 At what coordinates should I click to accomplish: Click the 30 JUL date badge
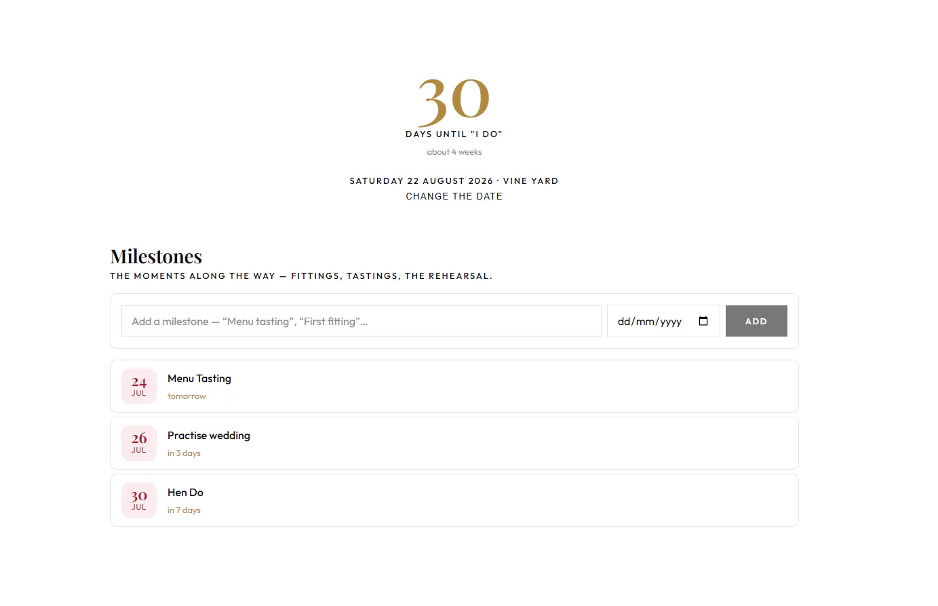pyautogui.click(x=139, y=500)
